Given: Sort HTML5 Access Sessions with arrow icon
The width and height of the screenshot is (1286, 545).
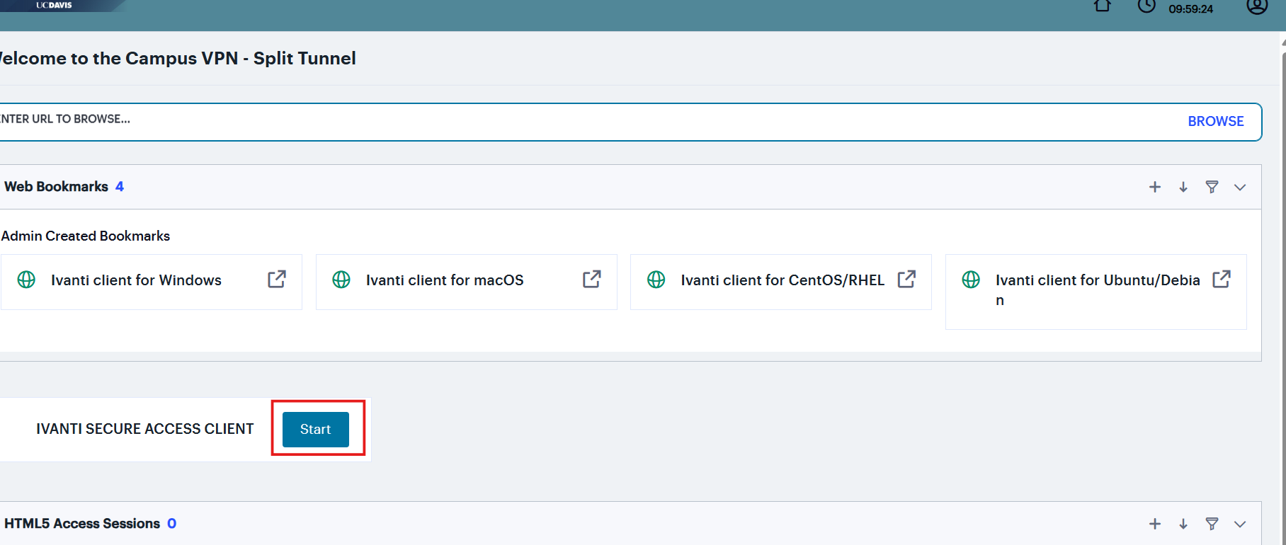Looking at the screenshot, I should (x=1183, y=524).
